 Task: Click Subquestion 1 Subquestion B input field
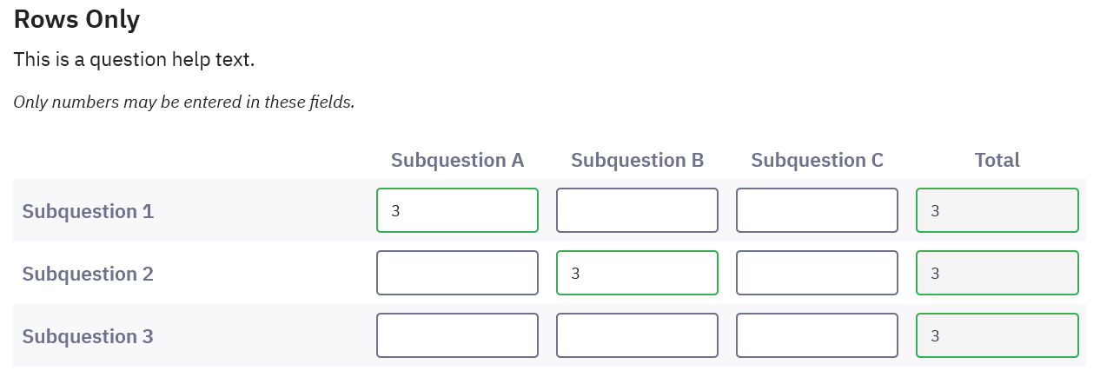tap(637, 210)
